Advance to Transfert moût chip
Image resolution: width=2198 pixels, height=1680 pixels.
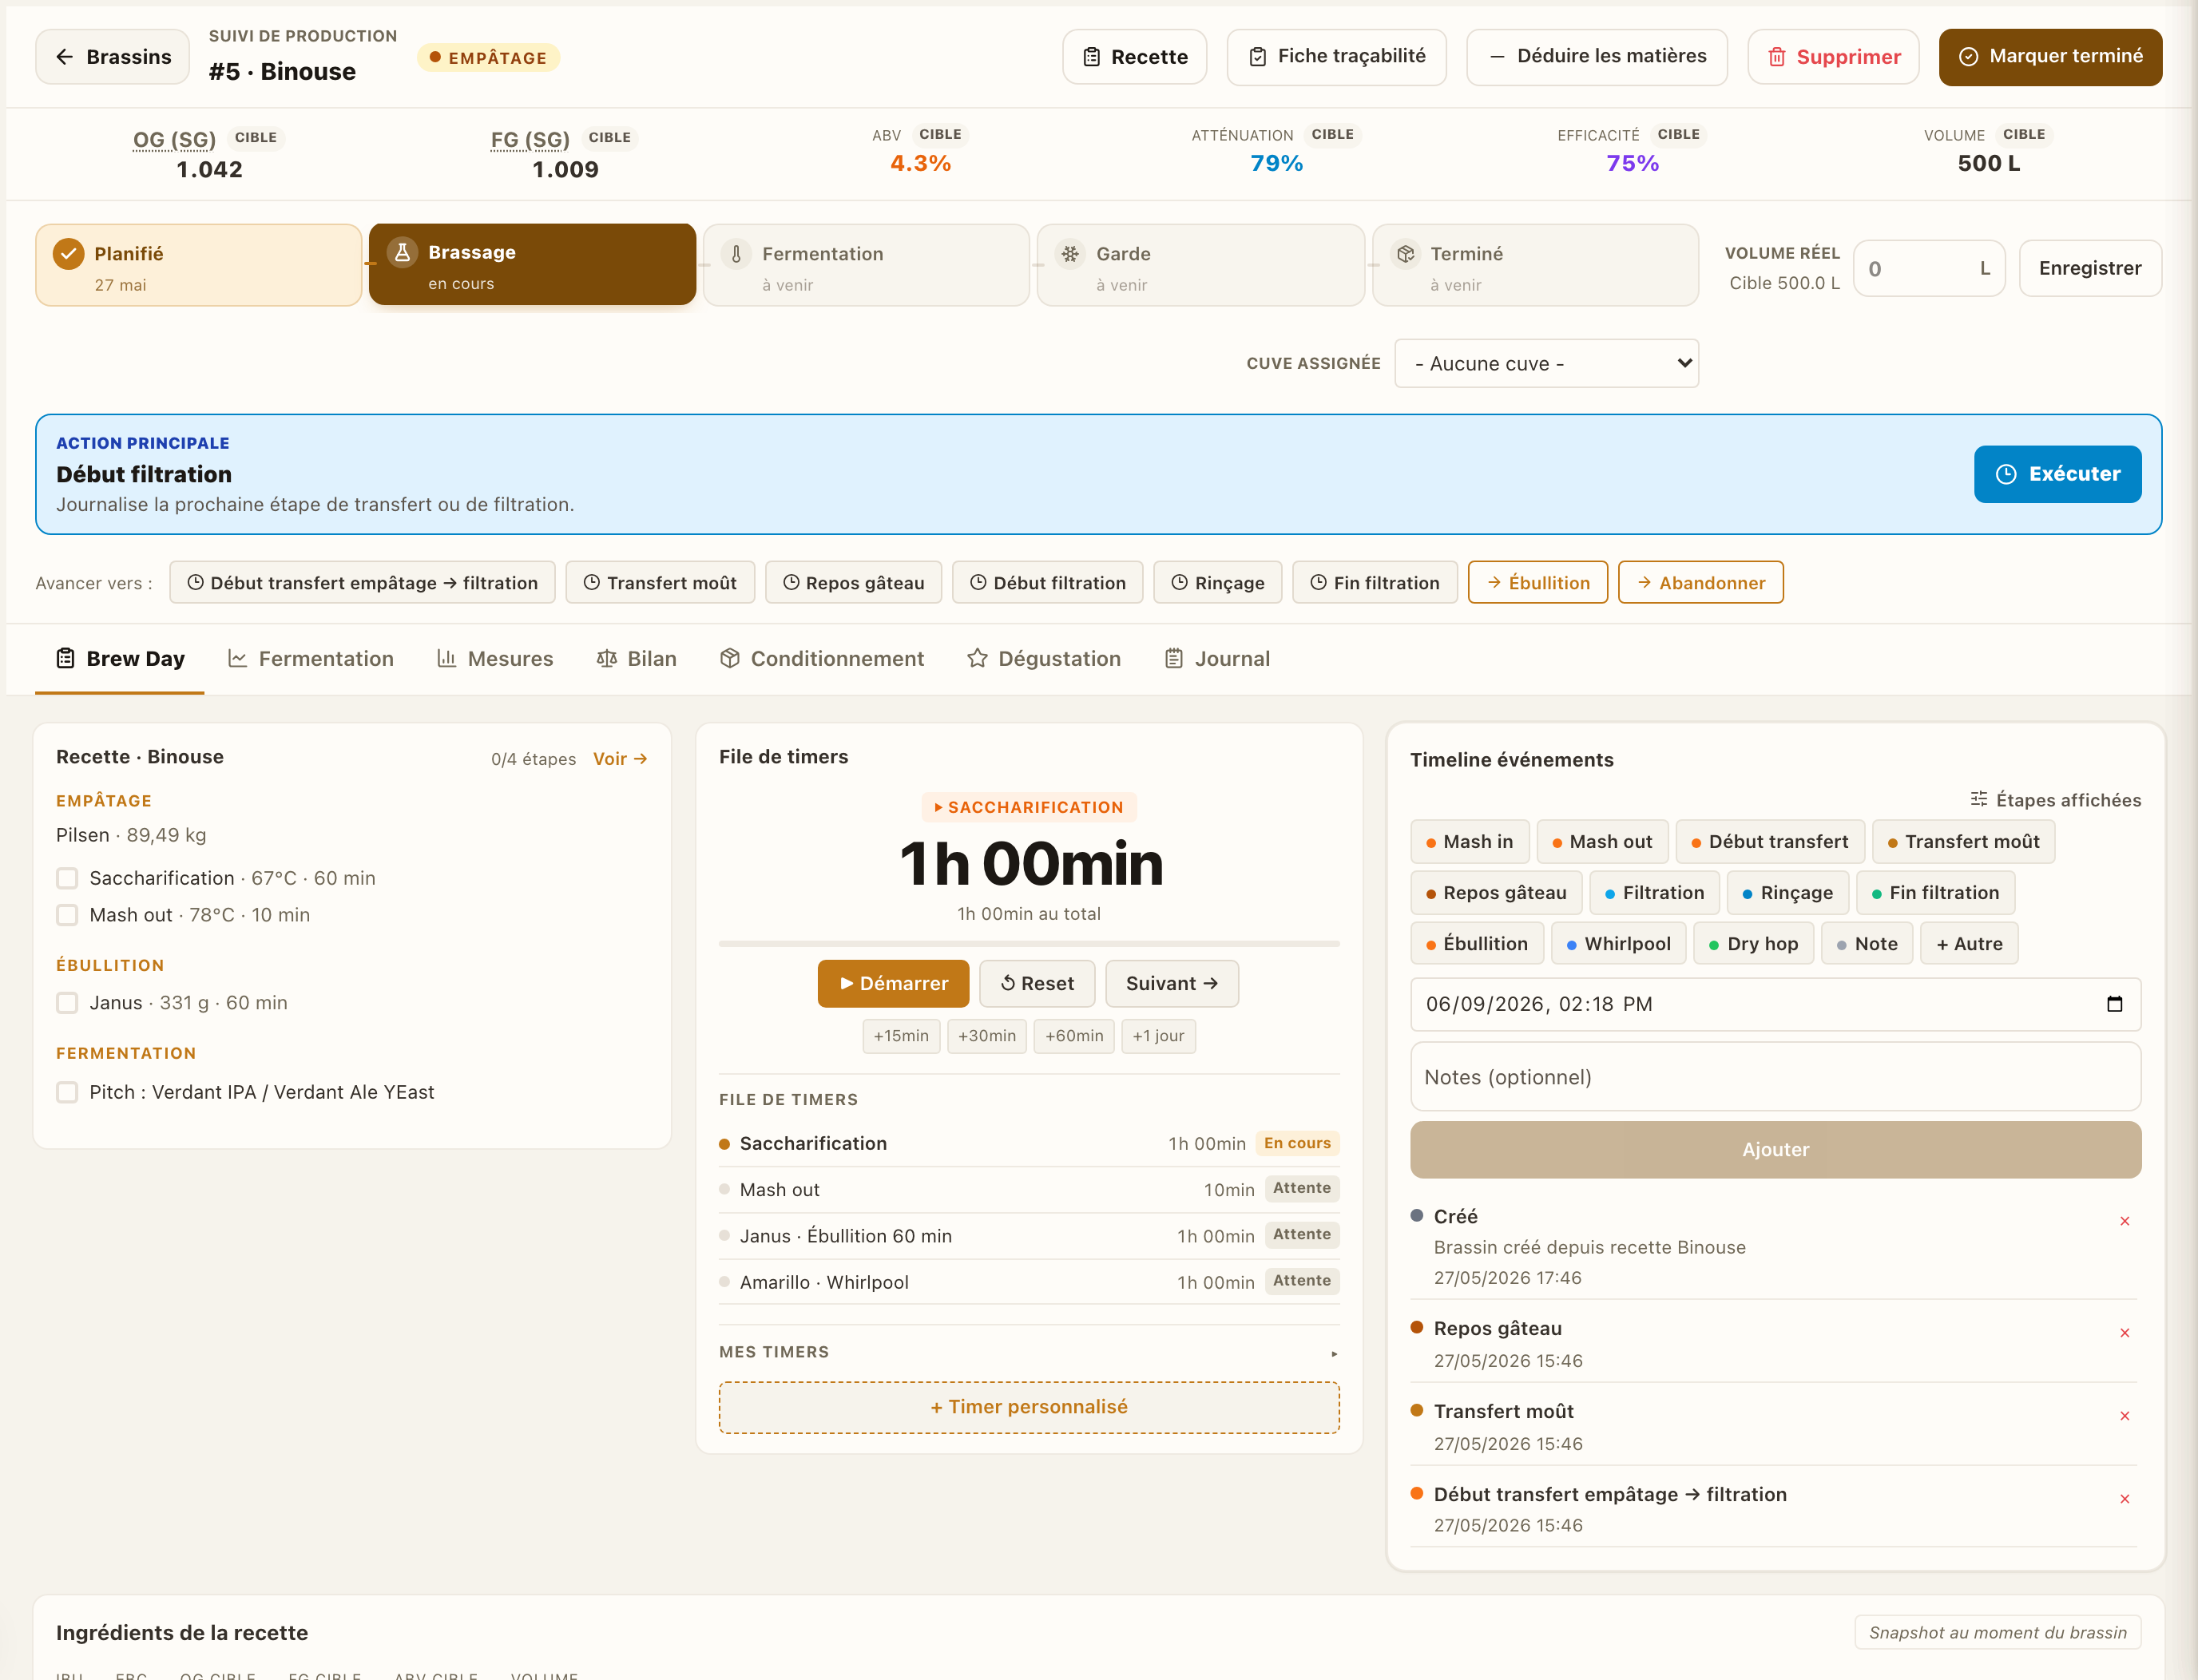point(660,582)
